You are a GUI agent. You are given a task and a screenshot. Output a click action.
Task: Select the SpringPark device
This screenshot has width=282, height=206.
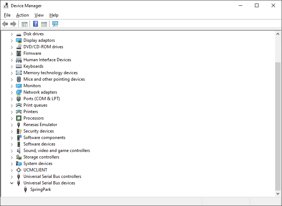[41, 189]
